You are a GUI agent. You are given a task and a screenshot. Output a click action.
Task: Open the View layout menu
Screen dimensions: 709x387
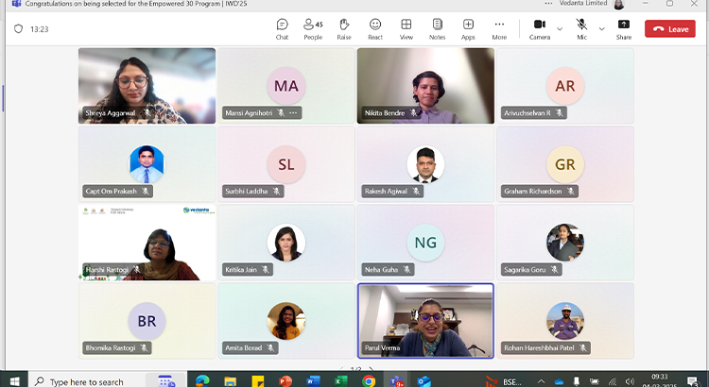coord(406,28)
